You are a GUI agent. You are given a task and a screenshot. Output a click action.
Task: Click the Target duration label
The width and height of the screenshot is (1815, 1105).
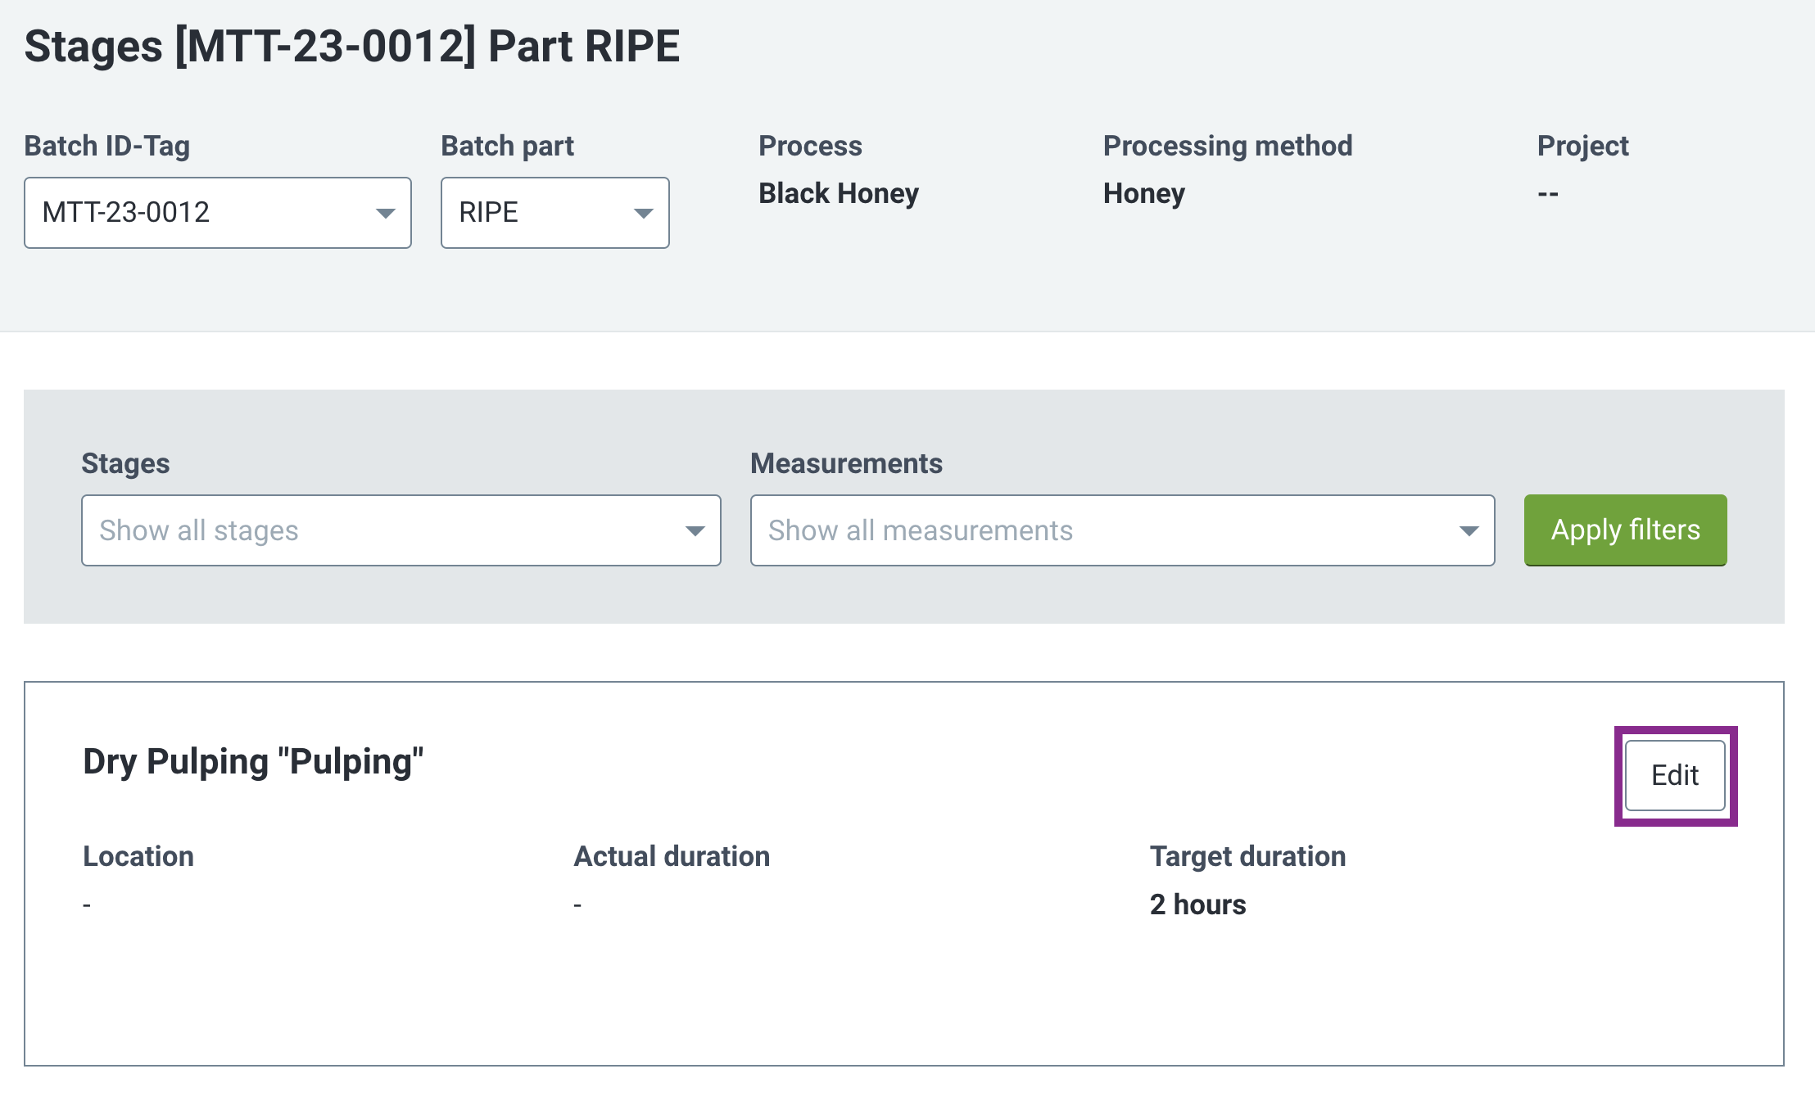(x=1248, y=856)
